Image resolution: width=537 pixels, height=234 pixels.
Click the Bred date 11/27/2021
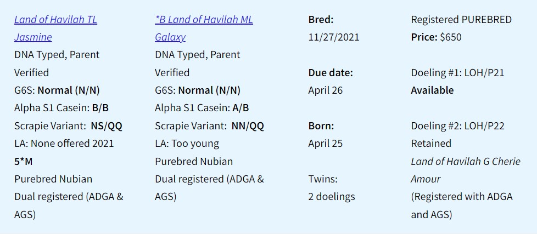pos(334,37)
